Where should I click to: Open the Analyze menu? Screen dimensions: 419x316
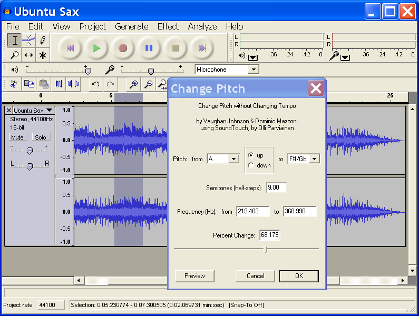tap(202, 26)
